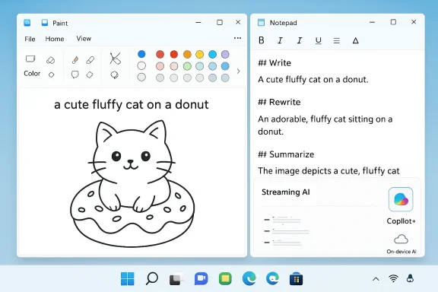Launch the video chat app on taskbar
This screenshot has height=292, width=438.
point(201,278)
